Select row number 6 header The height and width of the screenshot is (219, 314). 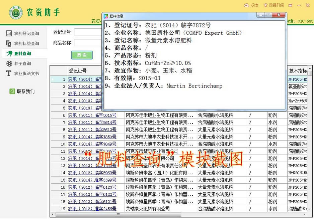tap(59, 115)
